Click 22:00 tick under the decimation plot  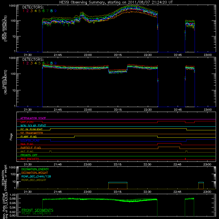pos(88,192)
